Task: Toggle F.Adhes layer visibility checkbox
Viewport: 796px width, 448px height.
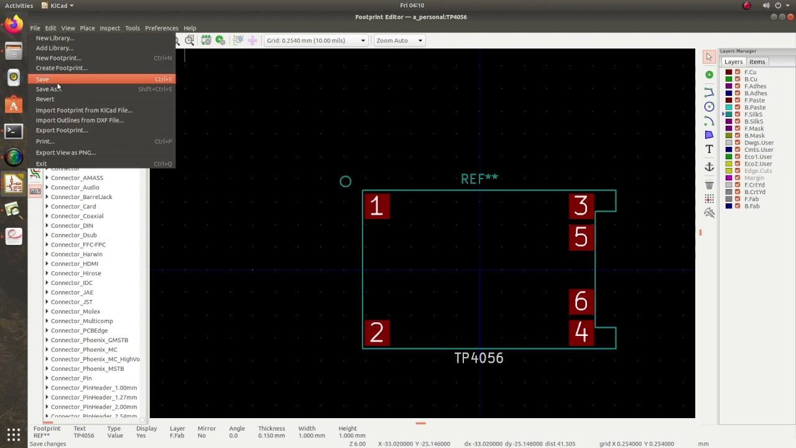Action: click(x=738, y=86)
